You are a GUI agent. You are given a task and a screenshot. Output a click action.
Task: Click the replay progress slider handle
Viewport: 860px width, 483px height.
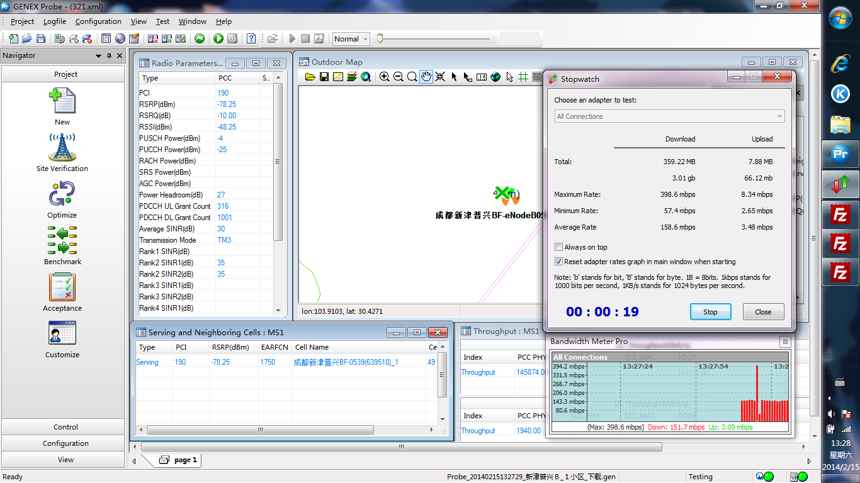tap(380, 39)
